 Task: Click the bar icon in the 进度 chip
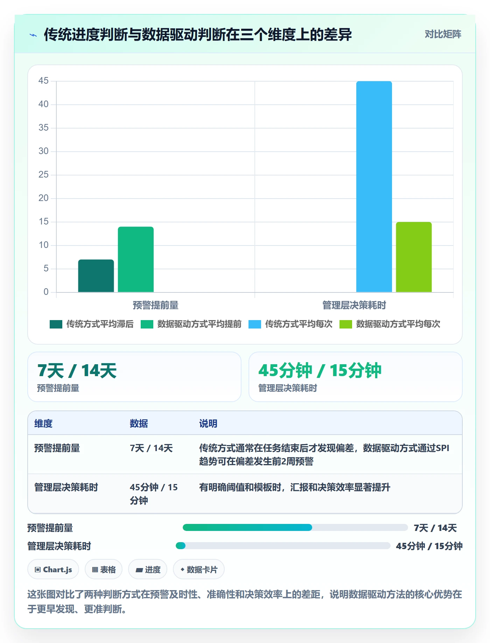(139, 570)
